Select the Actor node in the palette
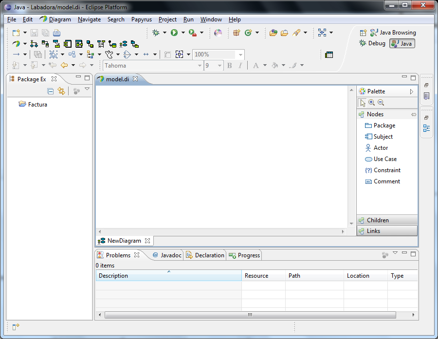Screen dimensions: 438x339 381,148
